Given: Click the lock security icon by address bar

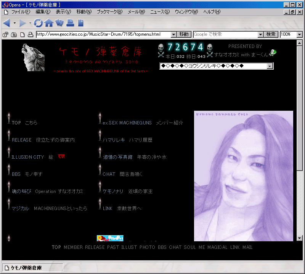Looking at the screenshot, I should (5, 35).
